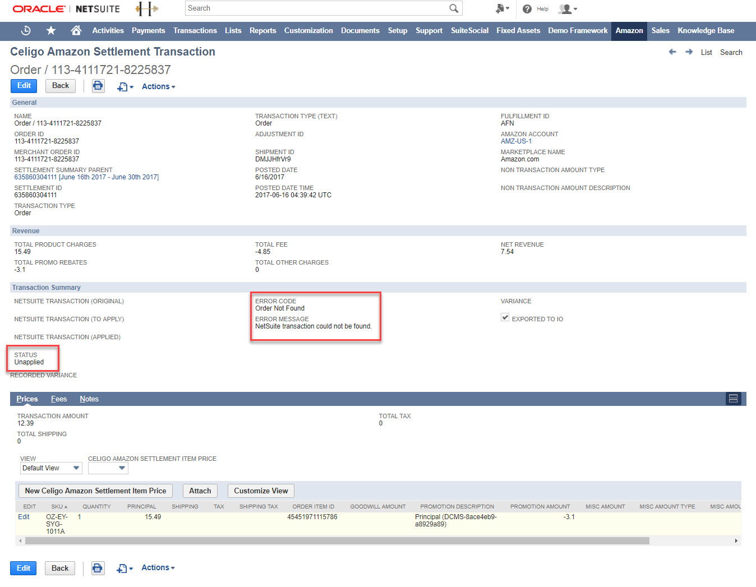Click the top Back button
This screenshot has width=756, height=587.
(61, 86)
